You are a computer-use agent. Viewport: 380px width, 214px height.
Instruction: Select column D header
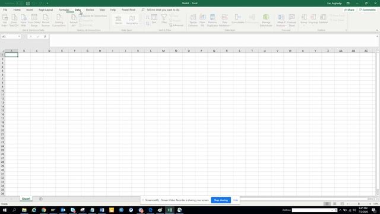coord(49,51)
